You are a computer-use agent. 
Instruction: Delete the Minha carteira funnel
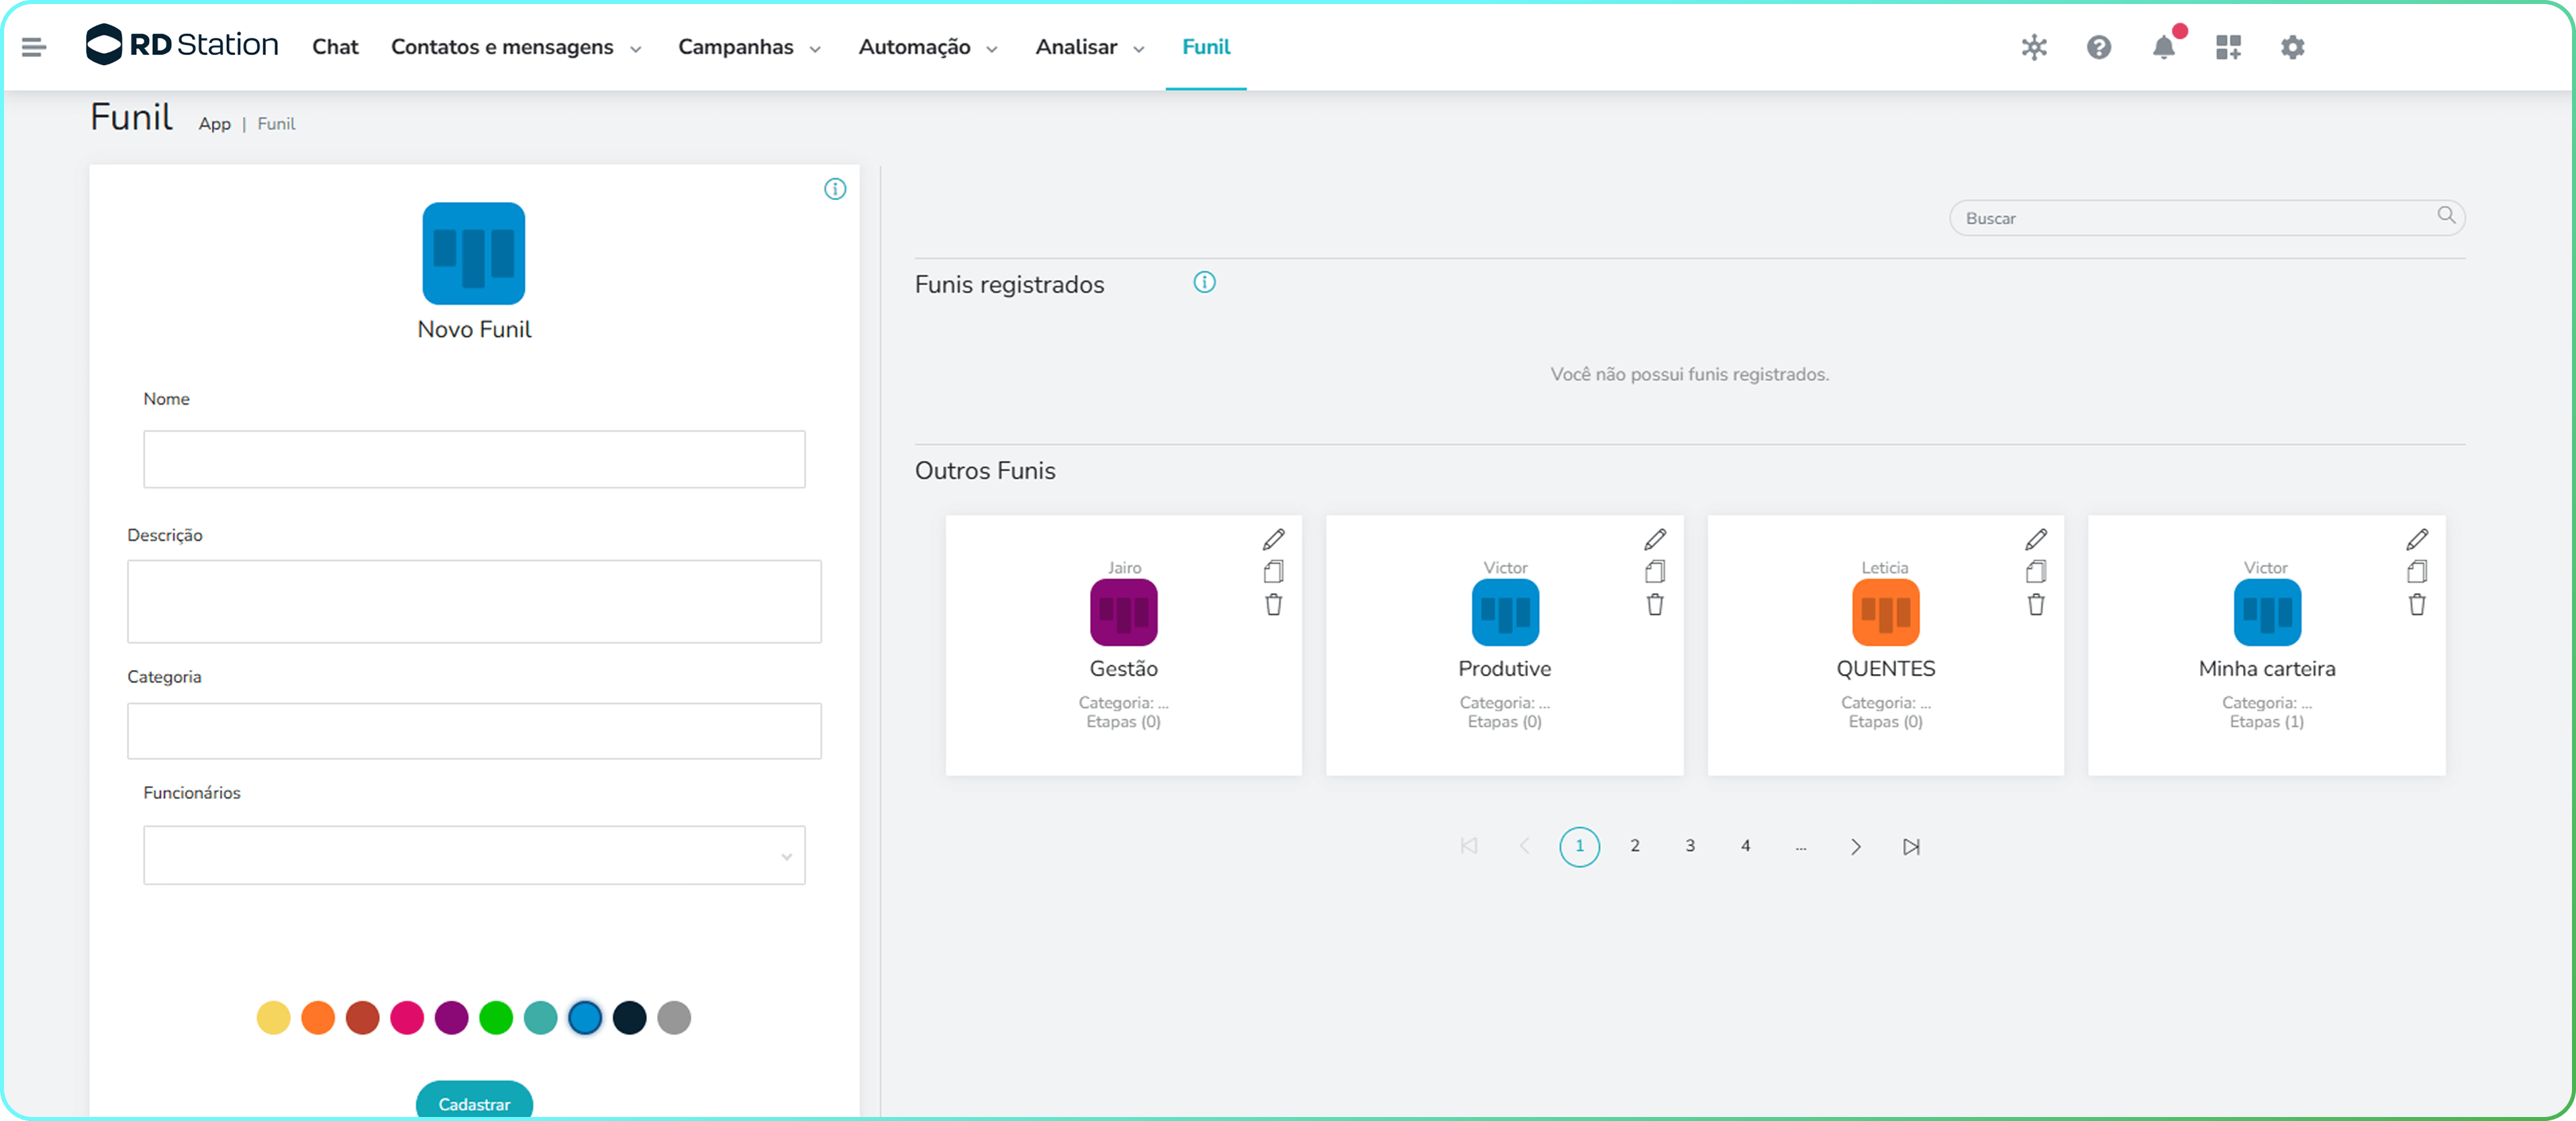[2417, 605]
